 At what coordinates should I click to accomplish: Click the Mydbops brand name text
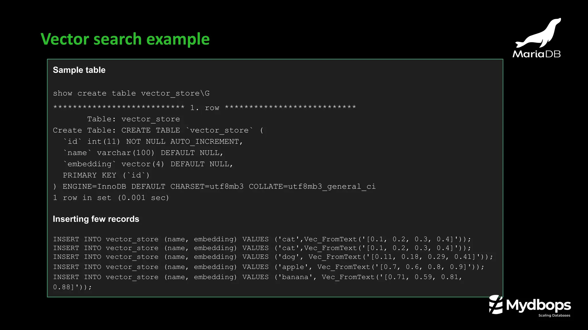[539, 305]
